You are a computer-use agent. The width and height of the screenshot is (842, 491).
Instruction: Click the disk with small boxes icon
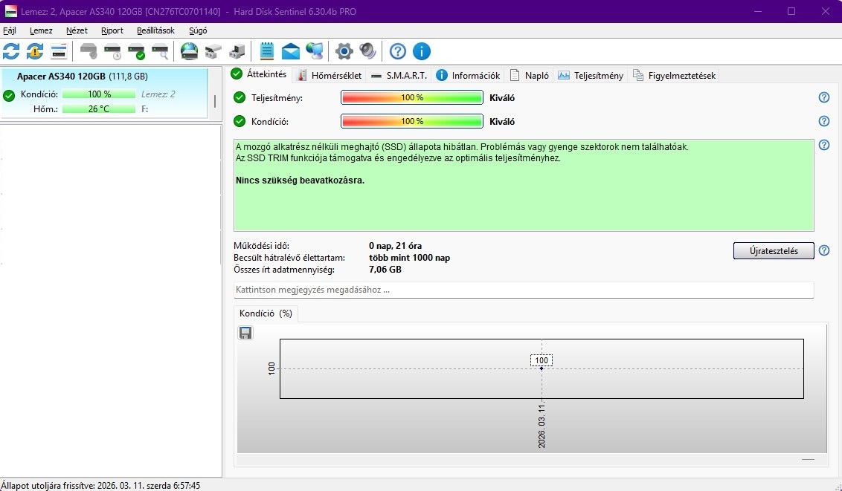[x=213, y=51]
